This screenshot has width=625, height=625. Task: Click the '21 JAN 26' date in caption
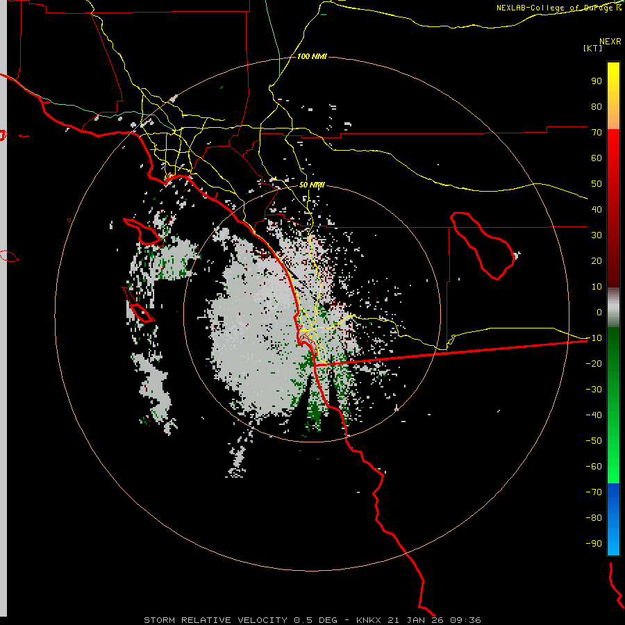(x=416, y=620)
